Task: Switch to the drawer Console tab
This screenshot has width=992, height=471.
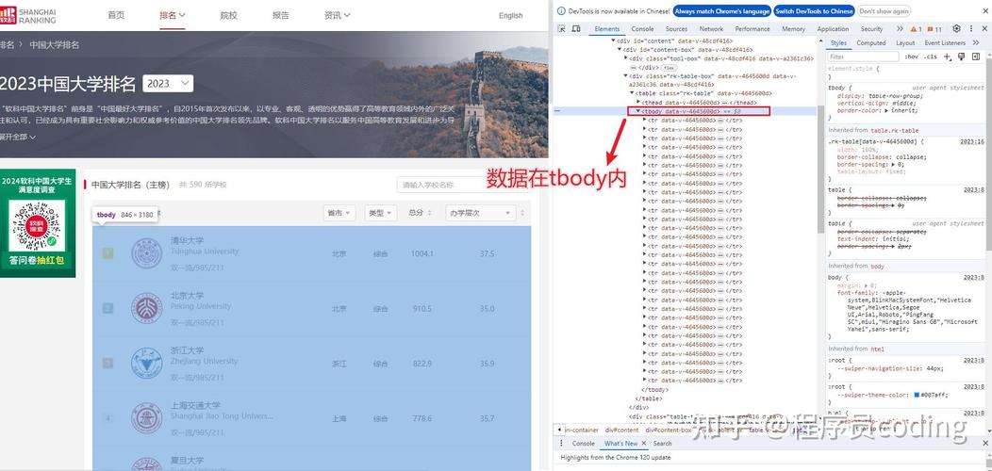Action: coord(584,443)
